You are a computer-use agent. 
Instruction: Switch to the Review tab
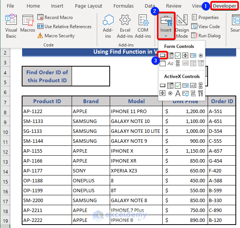click(174, 6)
